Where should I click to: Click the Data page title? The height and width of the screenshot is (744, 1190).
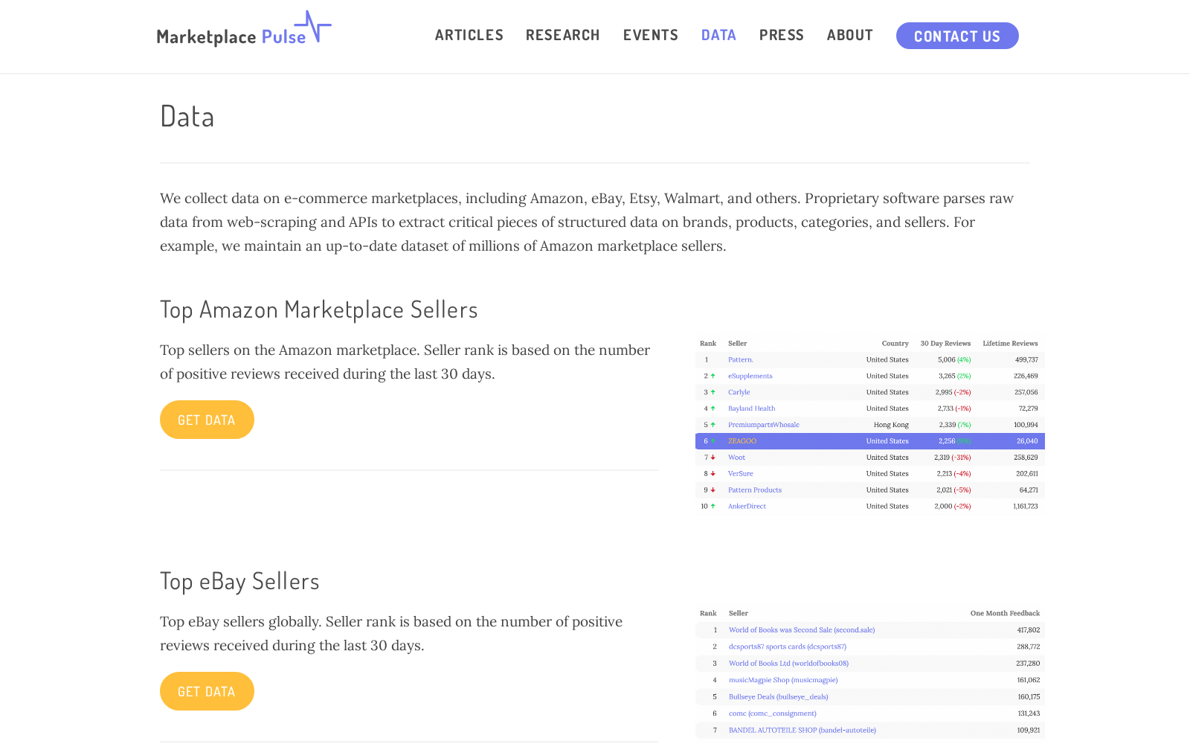(x=187, y=117)
